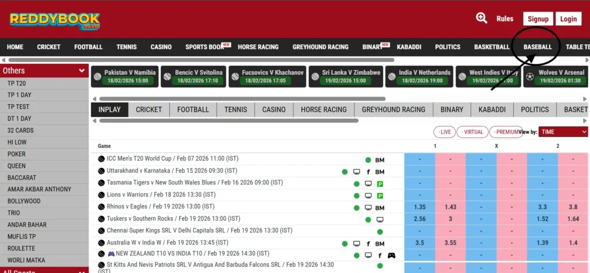The width and height of the screenshot is (590, 273).
Task: Open ANDAR BAHAR in sidebar
Action: click(x=44, y=225)
